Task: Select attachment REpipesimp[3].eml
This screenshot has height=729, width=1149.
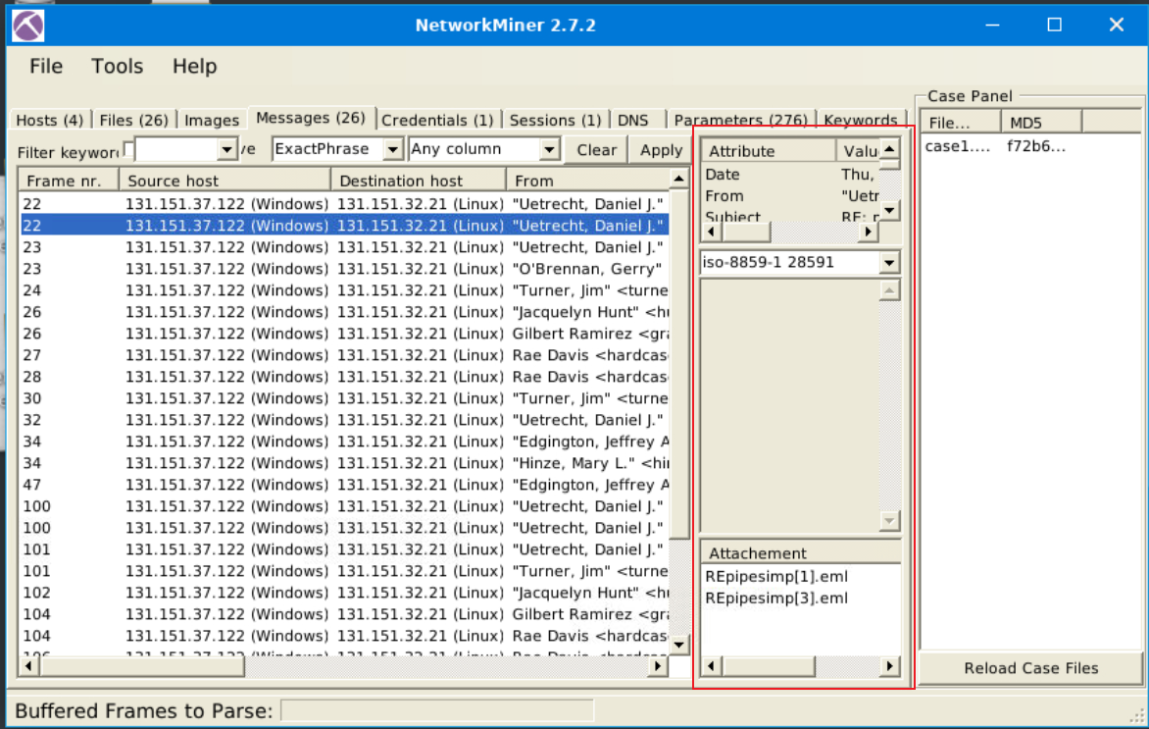Action: pos(776,599)
